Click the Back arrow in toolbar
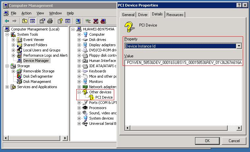Viewport: 250px width, 152px height. (x=6, y=21)
